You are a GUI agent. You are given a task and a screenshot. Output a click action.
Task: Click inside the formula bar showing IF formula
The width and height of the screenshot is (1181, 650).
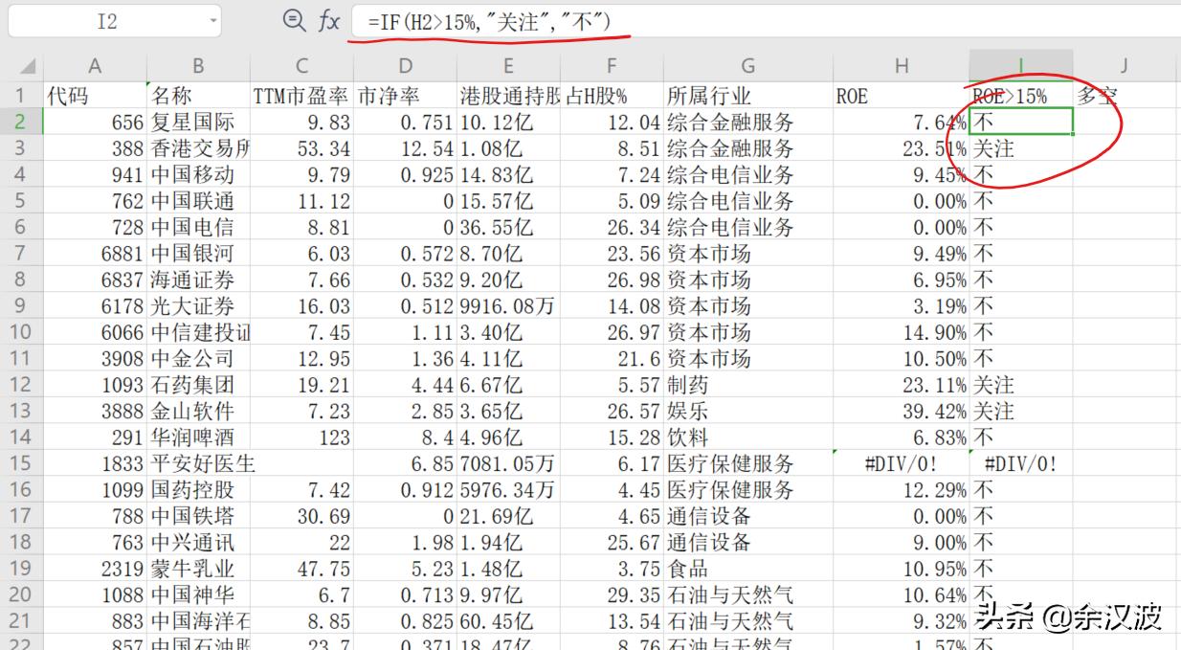(479, 21)
